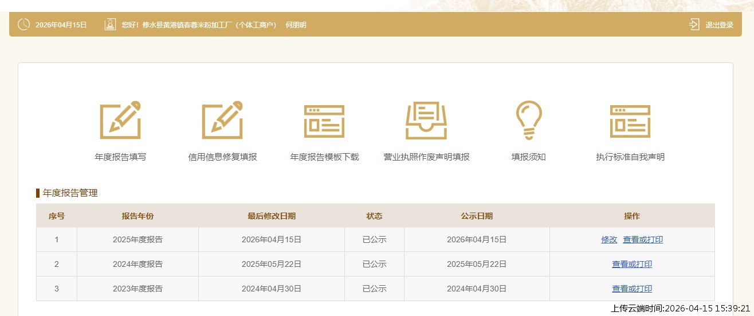The width and height of the screenshot is (754, 316).
Task: View or print the 2025 annual report
Action: tap(643, 240)
